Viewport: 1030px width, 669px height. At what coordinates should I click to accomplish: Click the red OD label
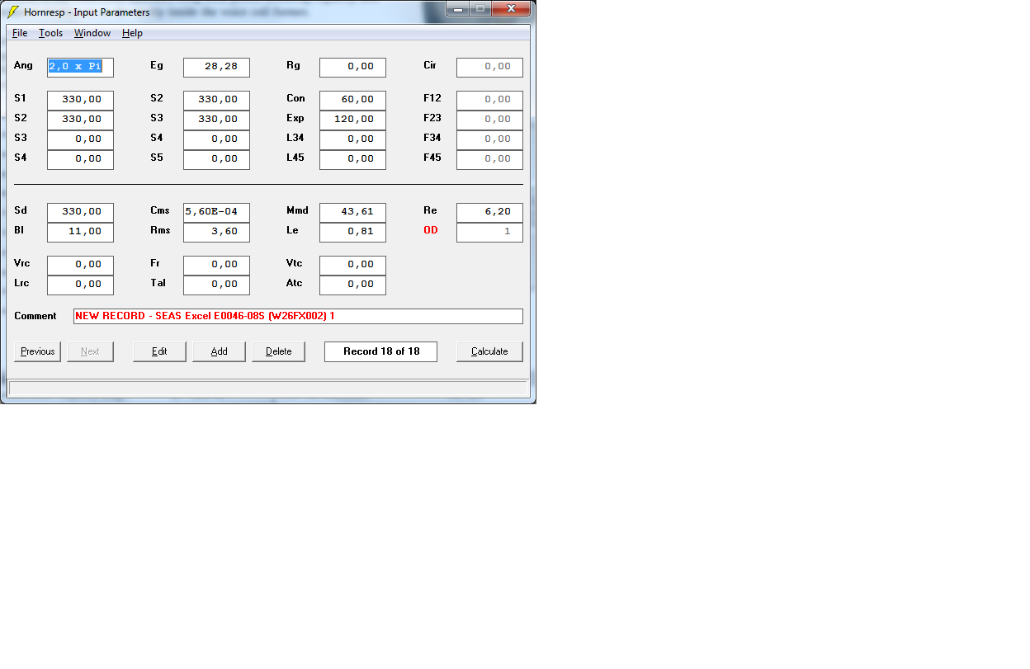[431, 230]
